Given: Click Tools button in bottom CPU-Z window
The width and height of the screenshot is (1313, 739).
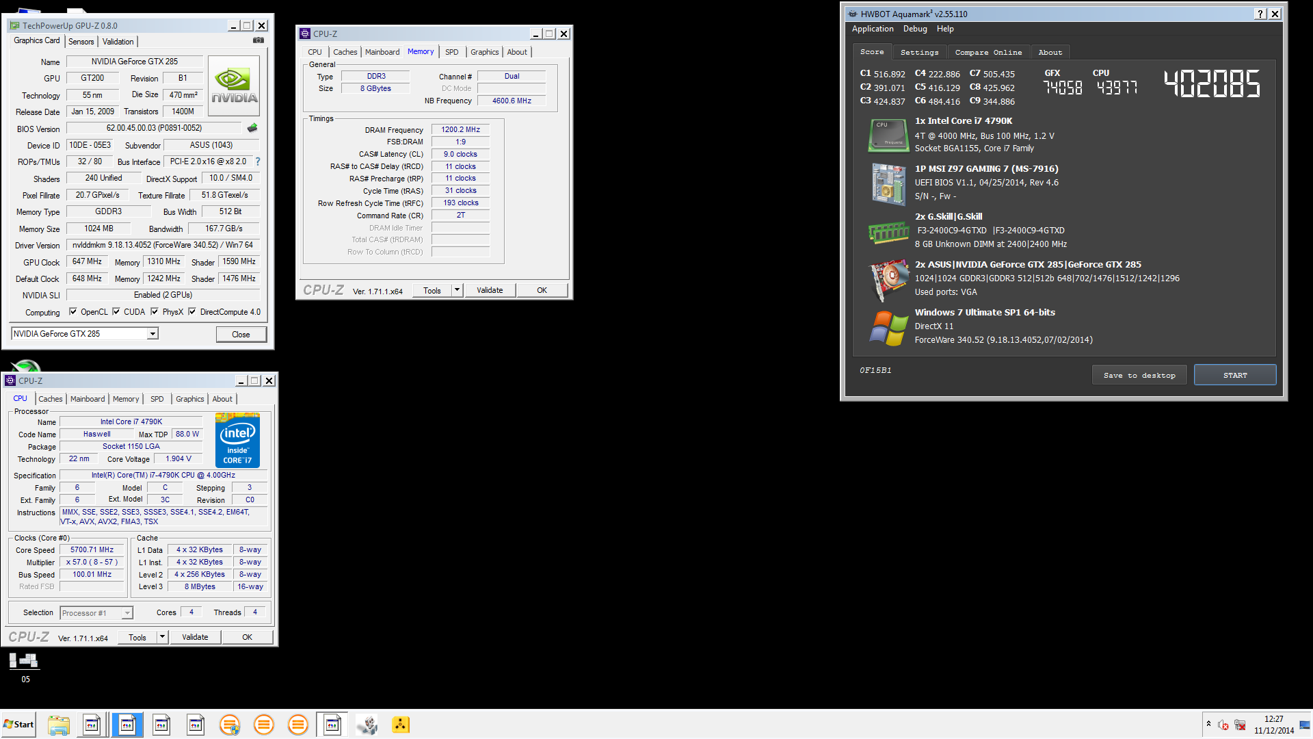Looking at the screenshot, I should [x=137, y=637].
